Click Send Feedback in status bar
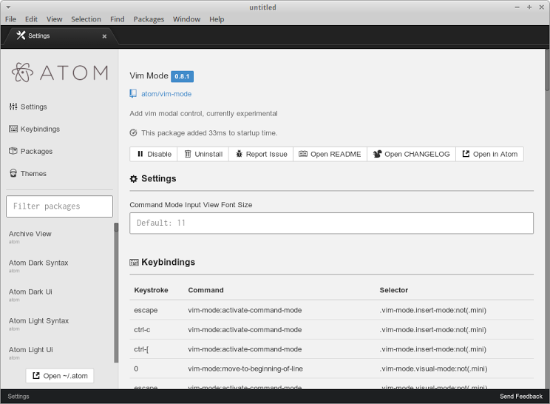The image size is (550, 404). (x=521, y=397)
